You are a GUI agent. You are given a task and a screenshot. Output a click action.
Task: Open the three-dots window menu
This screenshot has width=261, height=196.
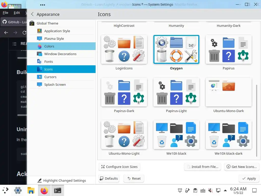point(43,5)
